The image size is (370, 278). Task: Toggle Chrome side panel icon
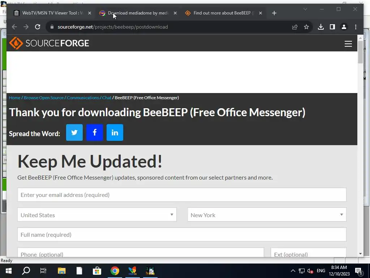pos(332,27)
